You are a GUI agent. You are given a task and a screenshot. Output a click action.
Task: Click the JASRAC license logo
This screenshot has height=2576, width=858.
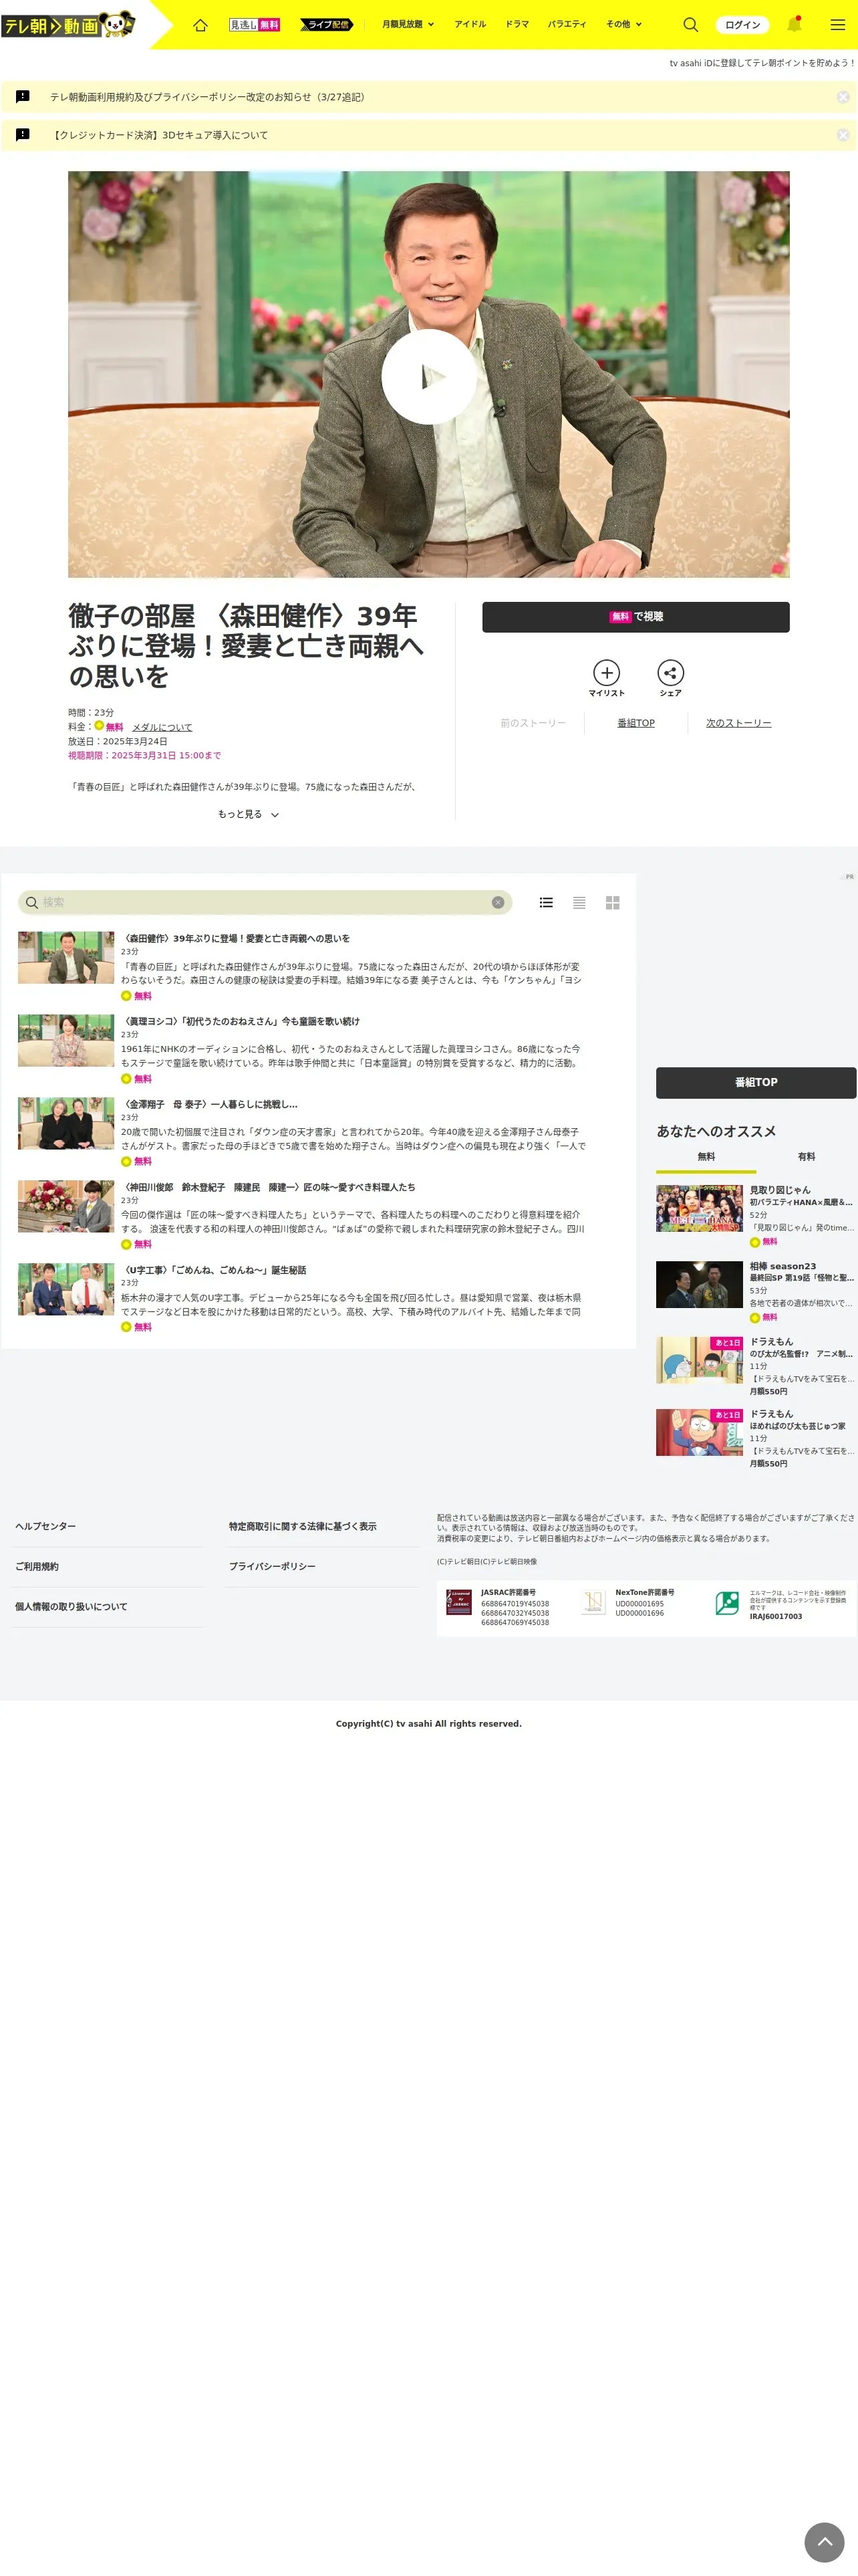[458, 1602]
